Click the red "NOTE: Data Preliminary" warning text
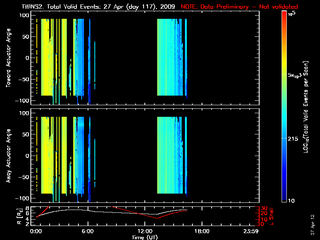320x240 pixels. point(239,7)
